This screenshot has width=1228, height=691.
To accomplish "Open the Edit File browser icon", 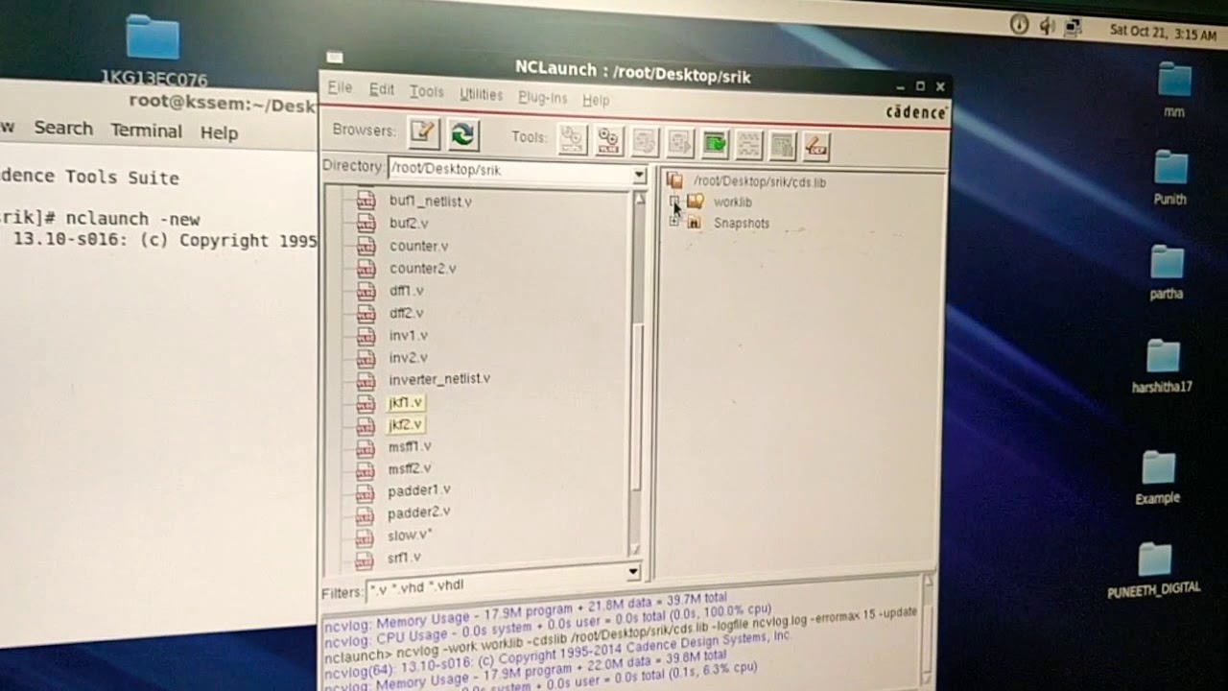I will tap(423, 133).
